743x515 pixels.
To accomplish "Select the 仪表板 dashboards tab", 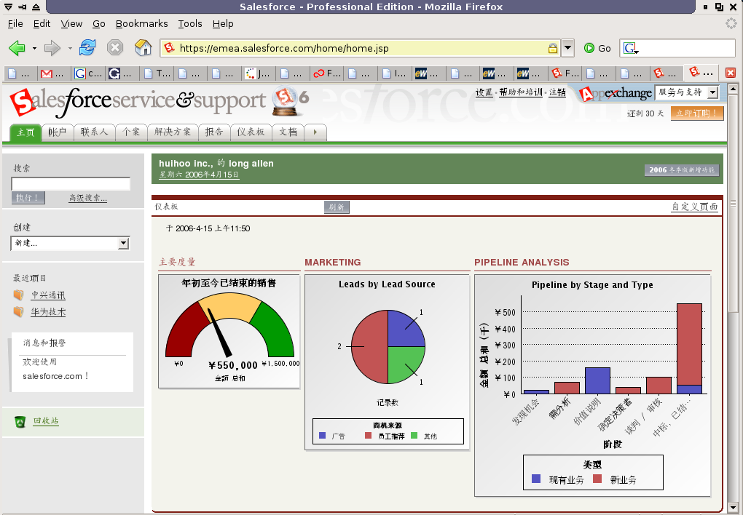I will pos(251,132).
